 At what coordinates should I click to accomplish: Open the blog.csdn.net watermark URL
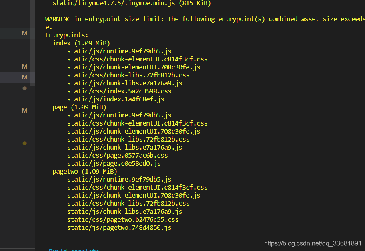[313, 243]
